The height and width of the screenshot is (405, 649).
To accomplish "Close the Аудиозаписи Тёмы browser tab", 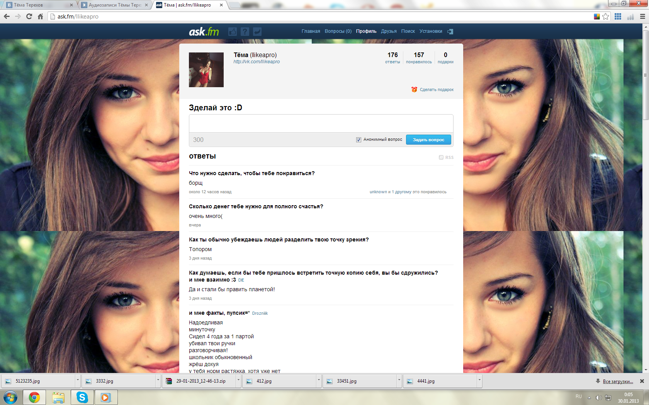I will 146,5.
